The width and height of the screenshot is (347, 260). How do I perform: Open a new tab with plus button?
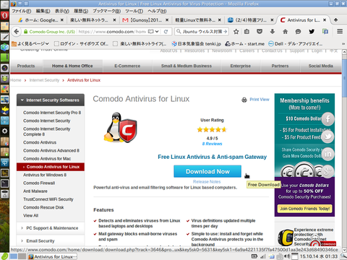(x=335, y=20)
